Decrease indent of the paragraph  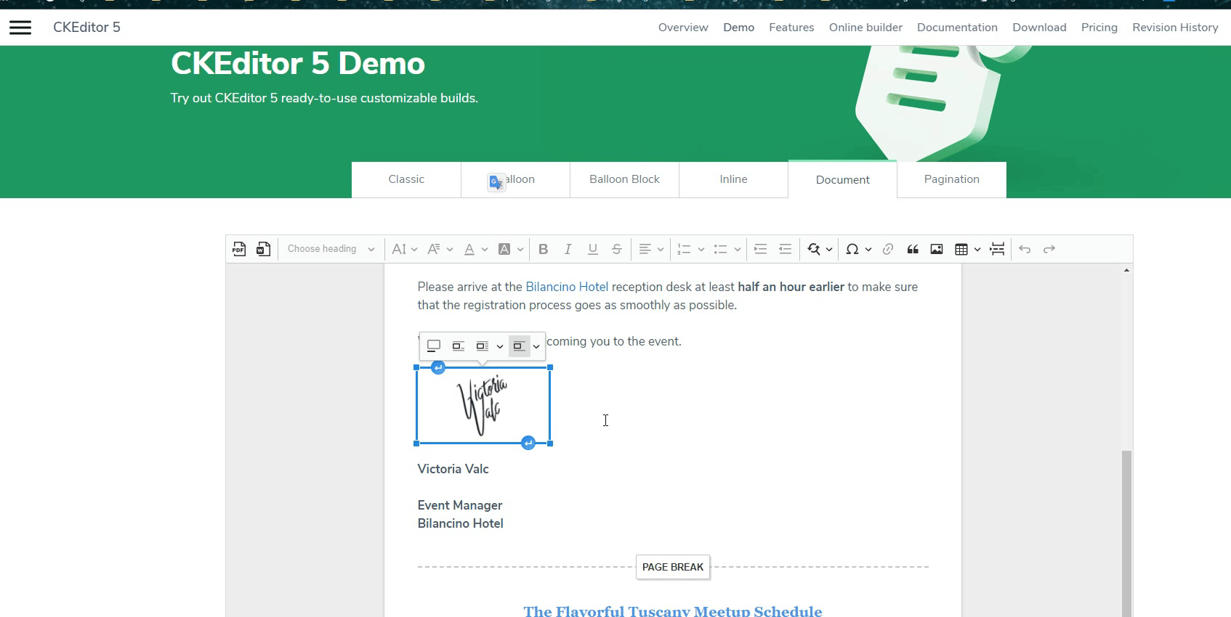point(786,249)
